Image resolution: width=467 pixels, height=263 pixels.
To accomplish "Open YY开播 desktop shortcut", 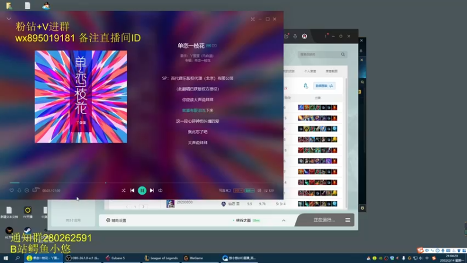I will click(27, 212).
